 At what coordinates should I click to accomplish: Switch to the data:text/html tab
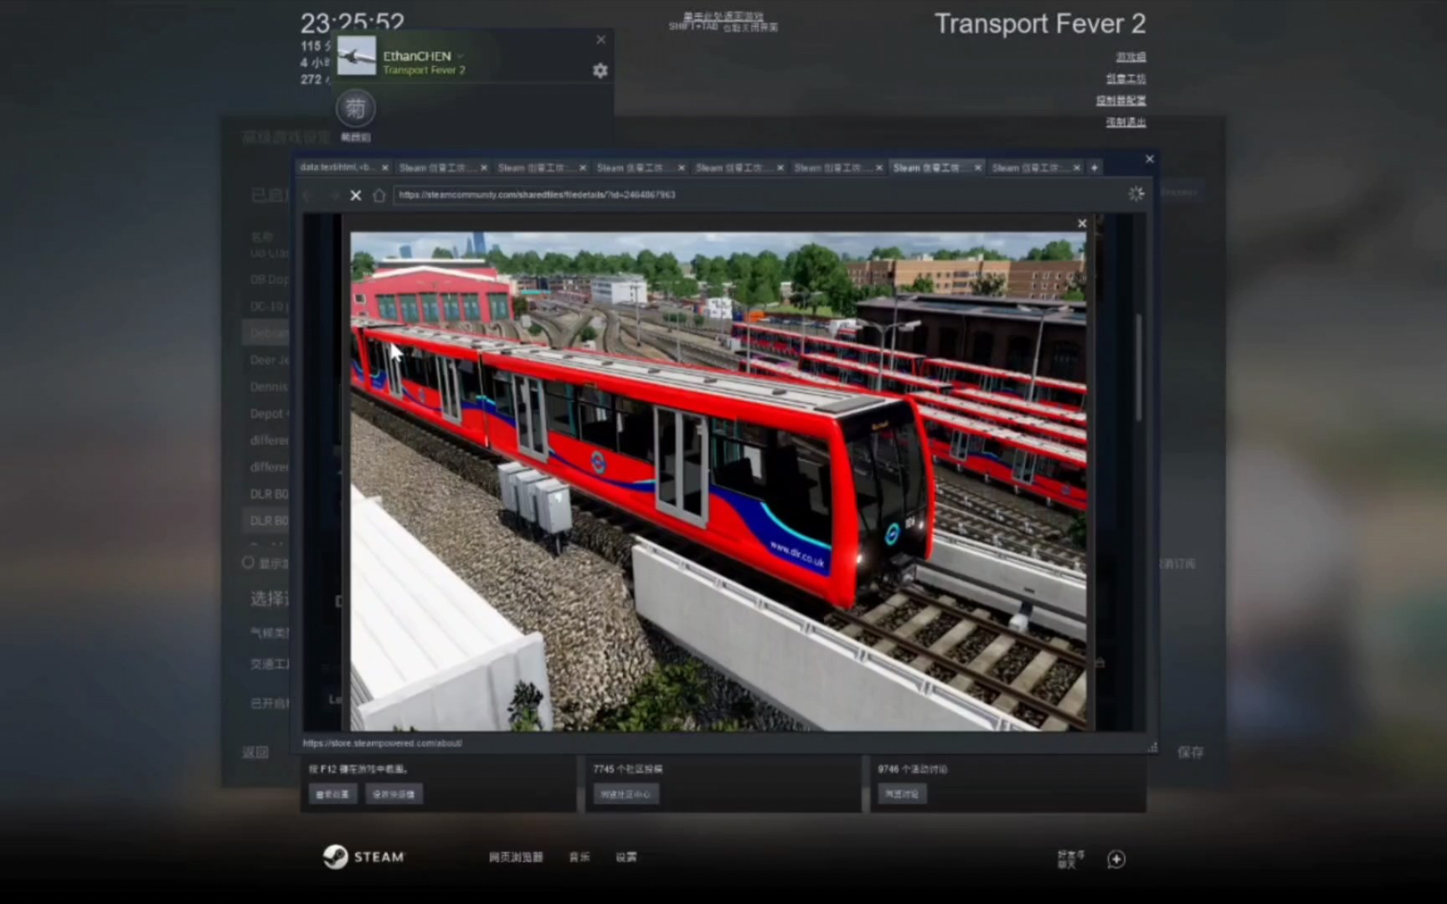pos(337,167)
